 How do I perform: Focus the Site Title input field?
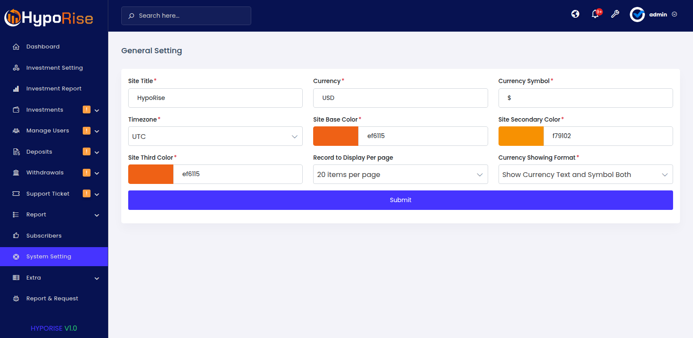(215, 98)
